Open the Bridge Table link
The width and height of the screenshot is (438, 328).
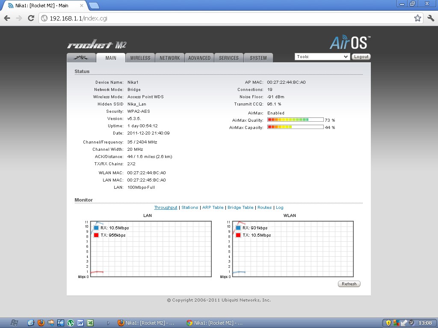click(240, 207)
